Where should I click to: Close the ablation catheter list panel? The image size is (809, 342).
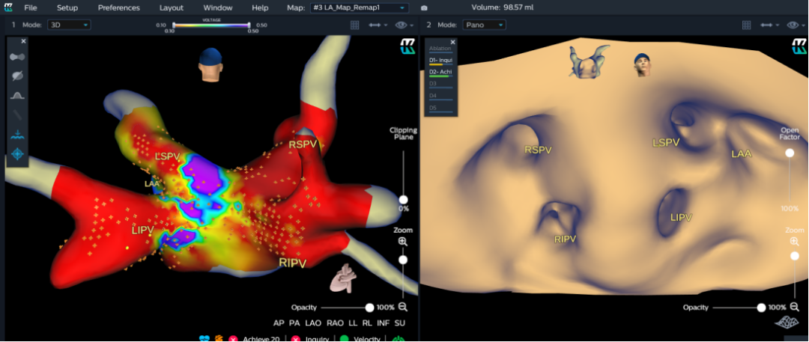pyautogui.click(x=452, y=43)
